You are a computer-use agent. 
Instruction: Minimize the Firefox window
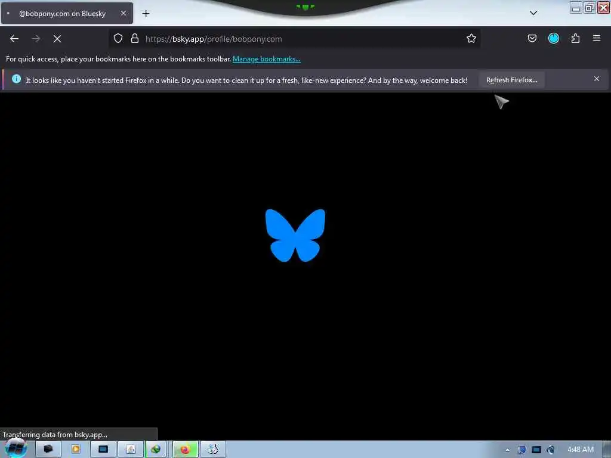tap(576, 7)
